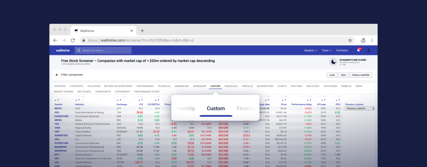The height and width of the screenshot is (167, 427).
Task: Open the browser three-dot menu
Action: 372,40
